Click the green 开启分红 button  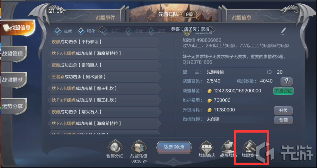click(x=283, y=91)
